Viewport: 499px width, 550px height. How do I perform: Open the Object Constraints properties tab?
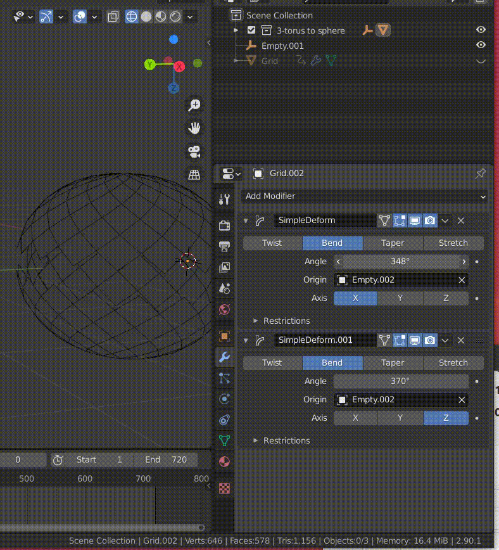pos(224,419)
